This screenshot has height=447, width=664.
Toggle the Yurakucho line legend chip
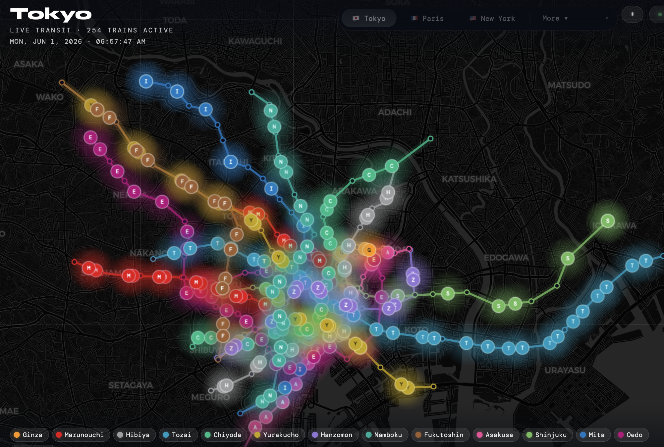tap(277, 435)
